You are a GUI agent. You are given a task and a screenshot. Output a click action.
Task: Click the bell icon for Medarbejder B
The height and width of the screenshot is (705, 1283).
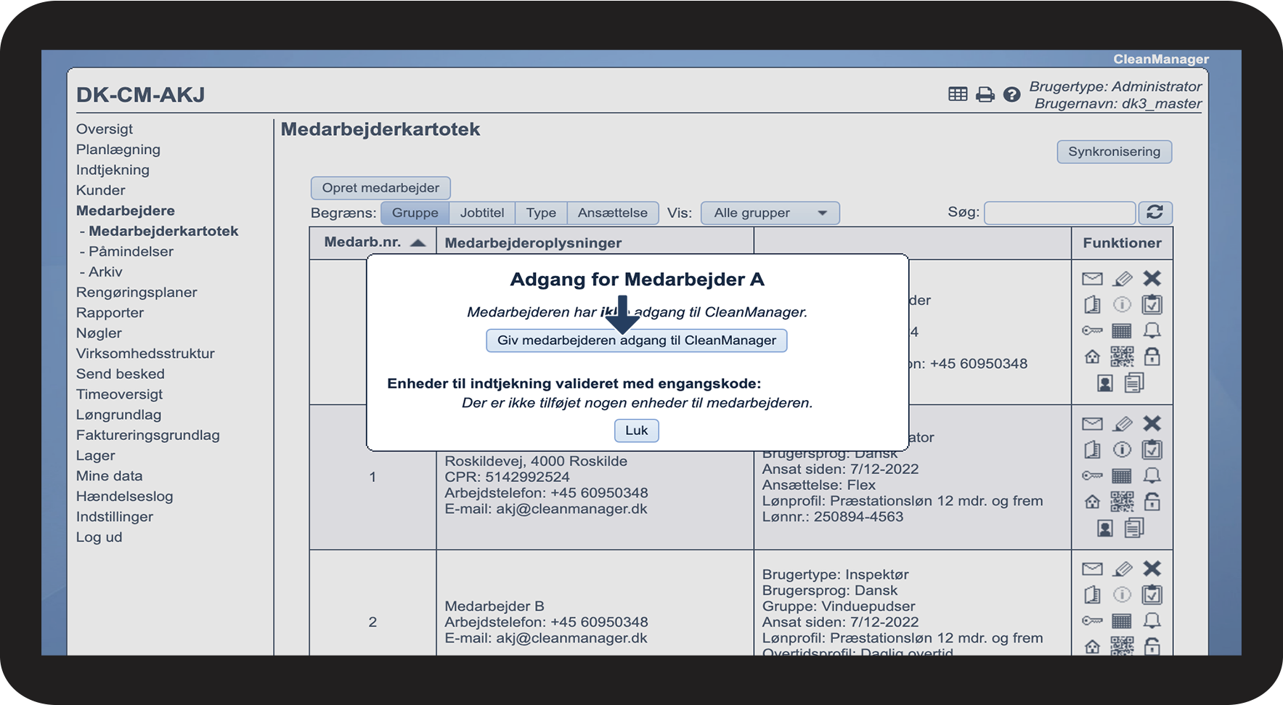coord(1152,621)
